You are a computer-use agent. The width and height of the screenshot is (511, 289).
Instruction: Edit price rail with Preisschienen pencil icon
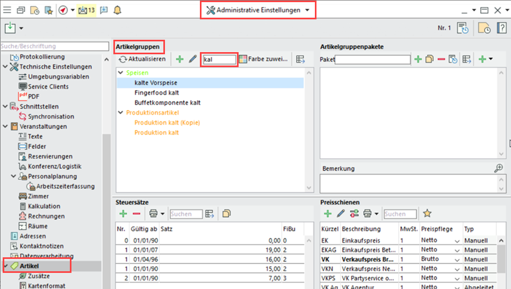(341, 214)
